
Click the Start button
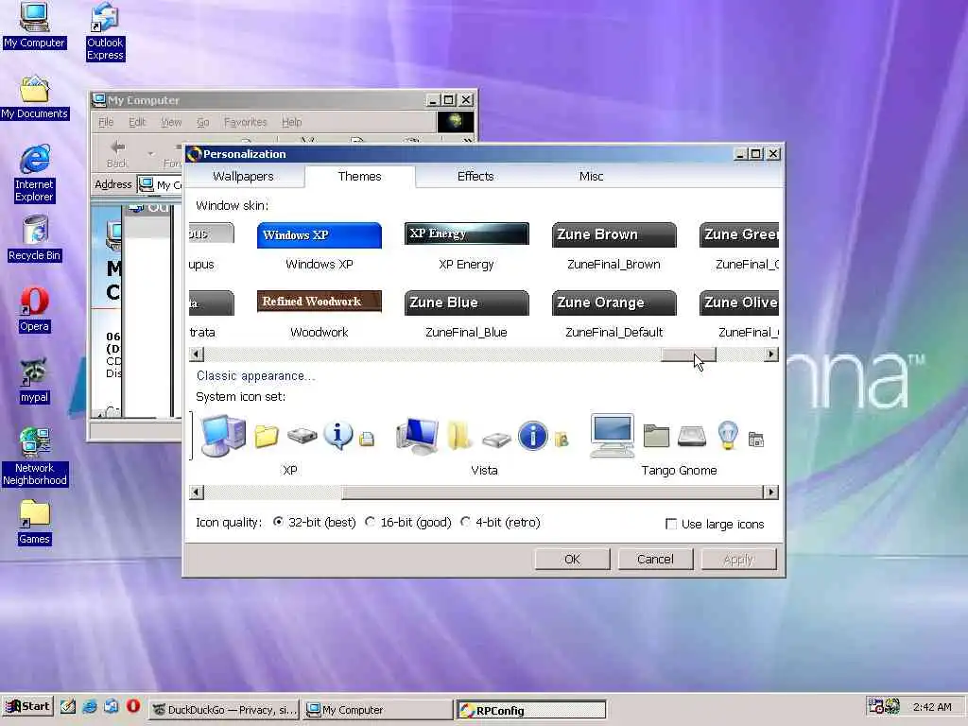tap(27, 706)
